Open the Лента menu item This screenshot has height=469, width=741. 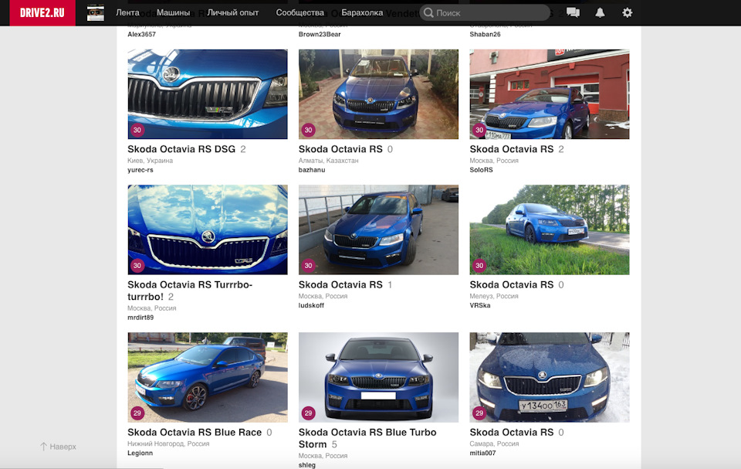[x=127, y=13]
